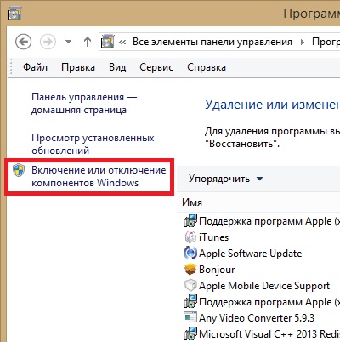This screenshot has width=340, height=342.
Task: Open Панель управления — домашняя страница link
Action: [x=84, y=103]
